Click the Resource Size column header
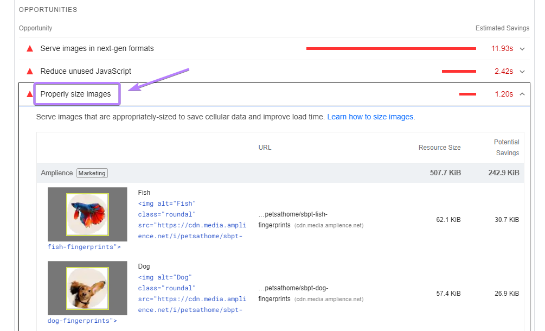545x331 pixels. coord(439,147)
